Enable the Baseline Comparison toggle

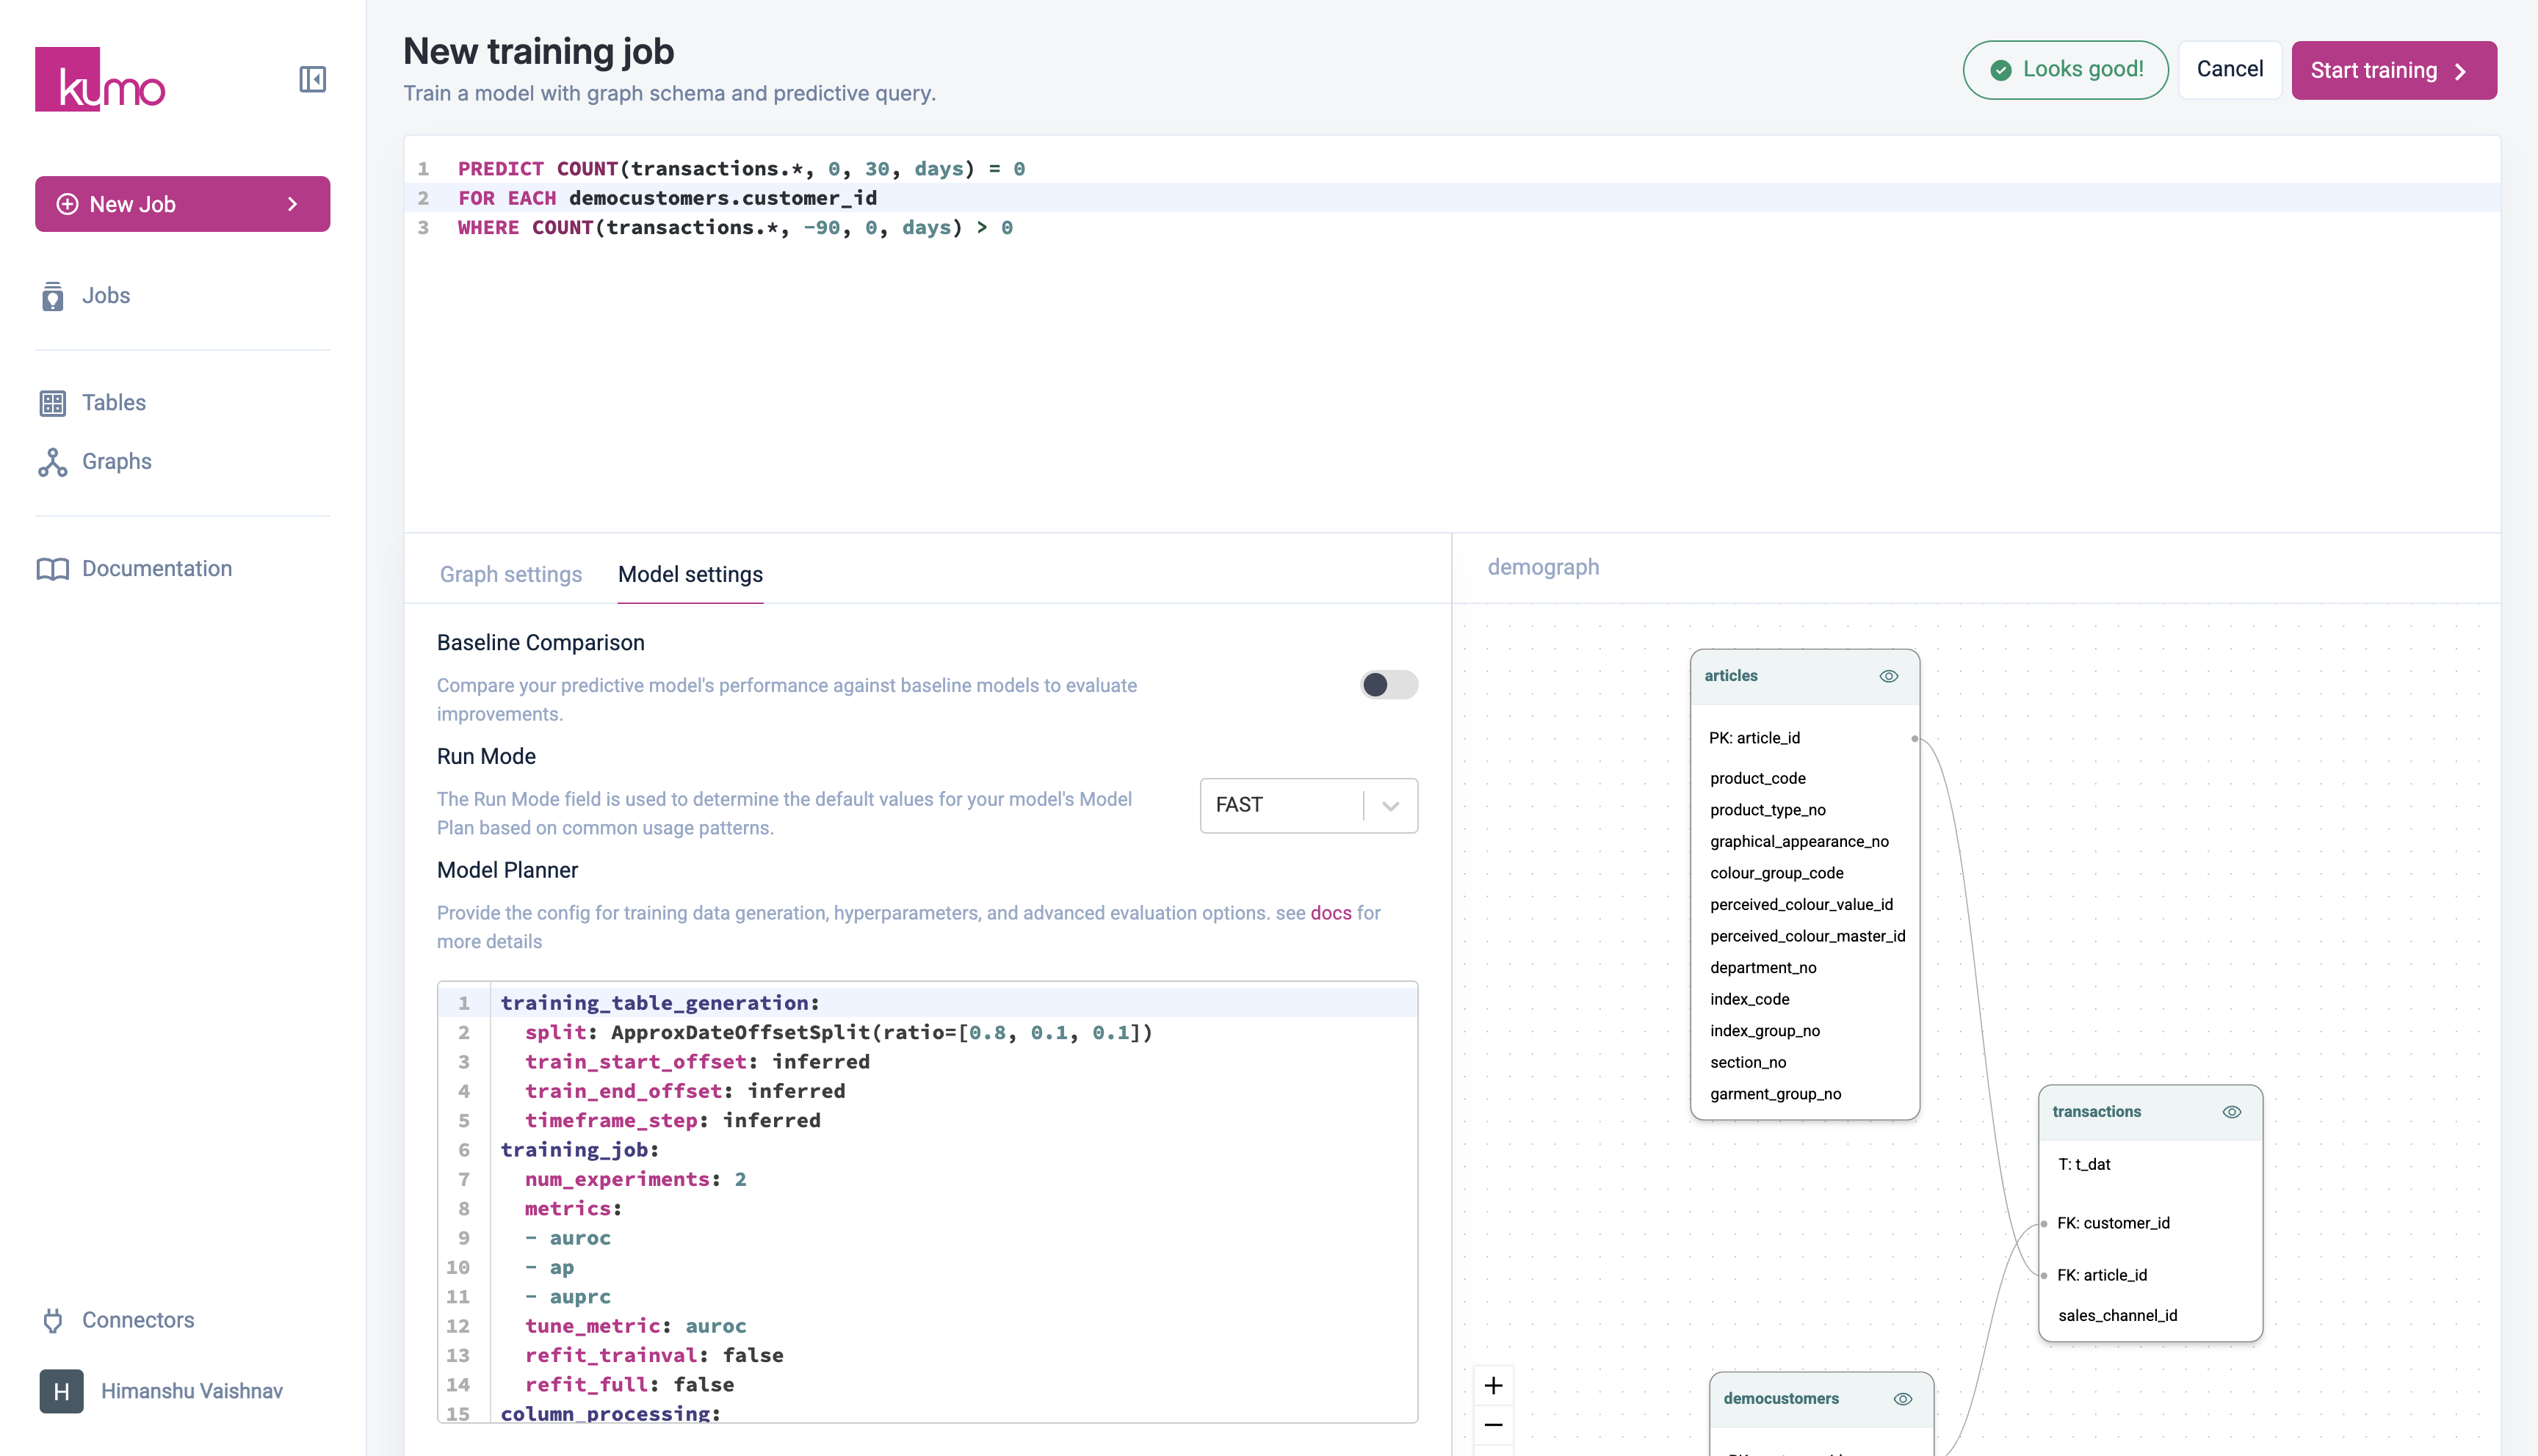[1389, 685]
